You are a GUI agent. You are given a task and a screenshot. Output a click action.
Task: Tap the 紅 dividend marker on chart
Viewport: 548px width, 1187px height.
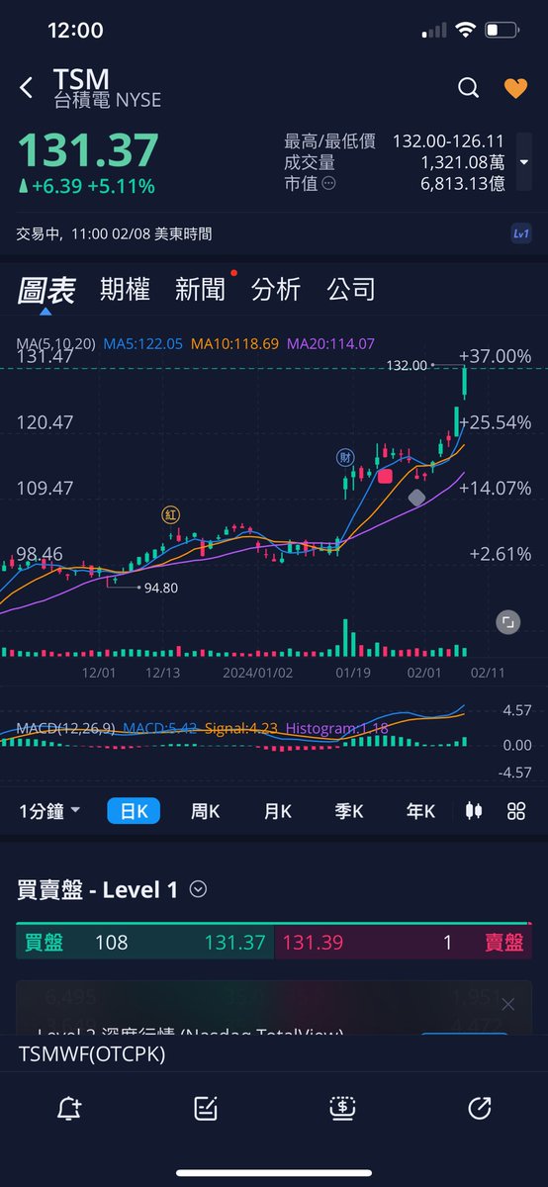(172, 514)
